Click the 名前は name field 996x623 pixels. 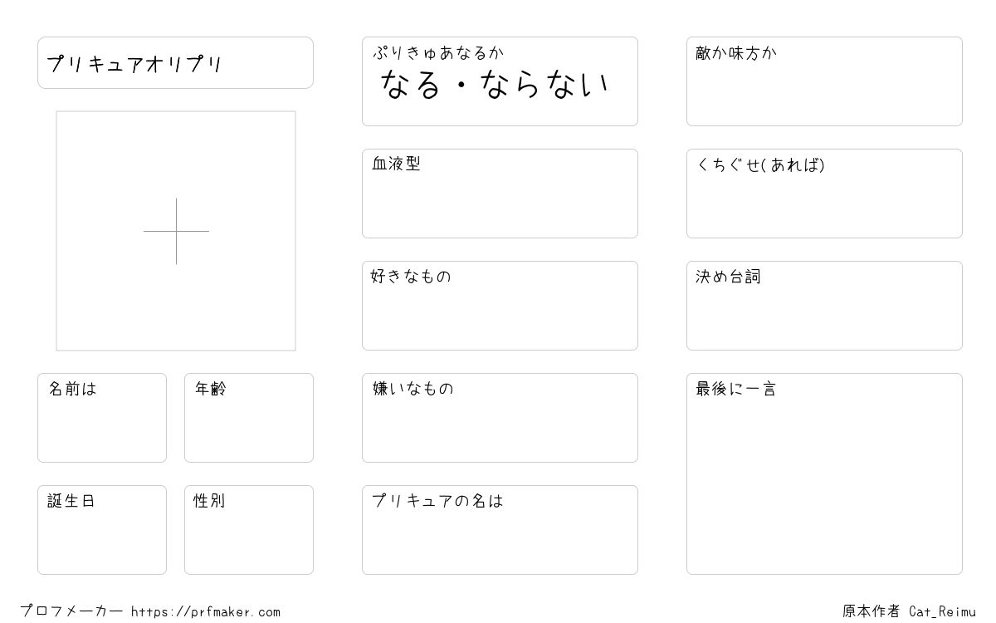click(102, 418)
